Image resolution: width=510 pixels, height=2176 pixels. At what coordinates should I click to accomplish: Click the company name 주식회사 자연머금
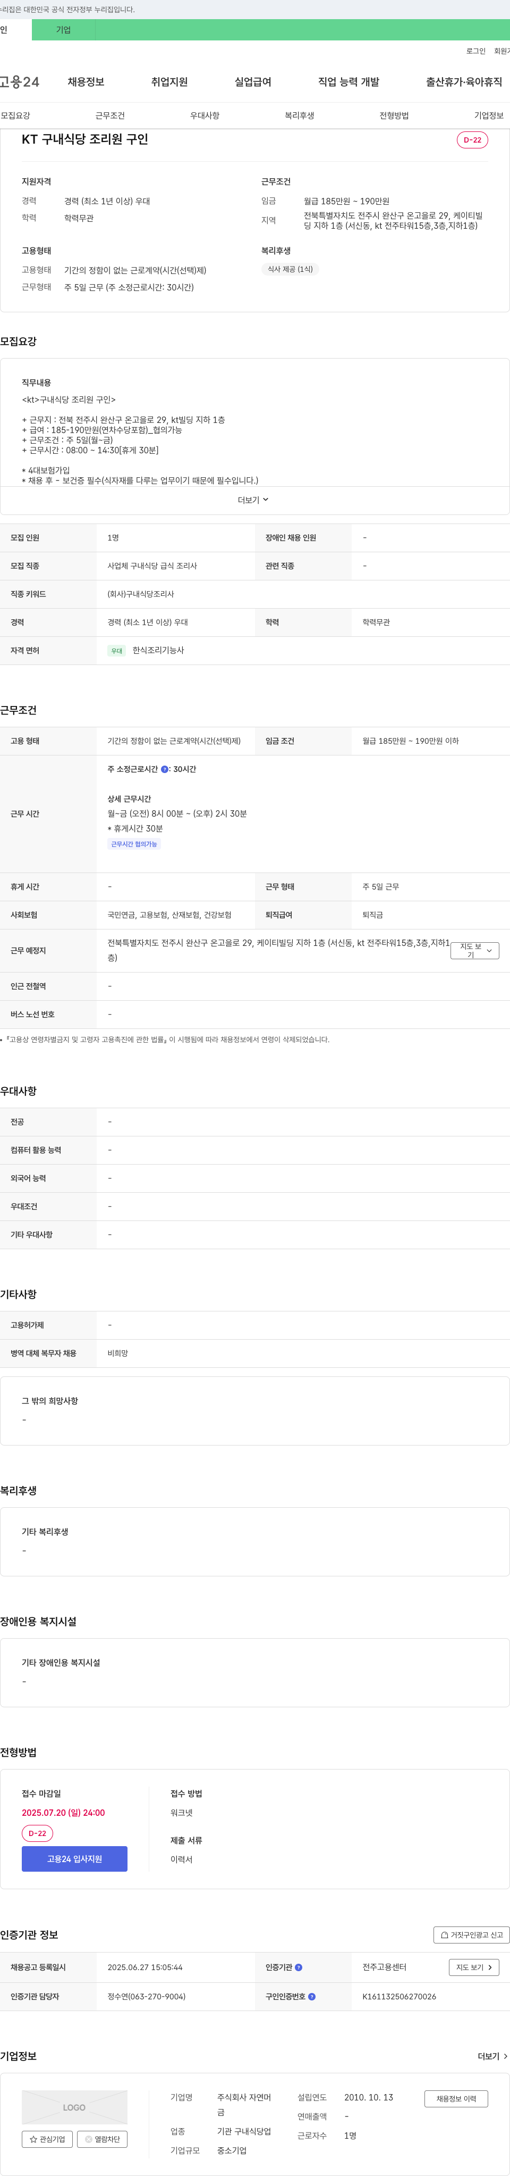(x=244, y=2105)
